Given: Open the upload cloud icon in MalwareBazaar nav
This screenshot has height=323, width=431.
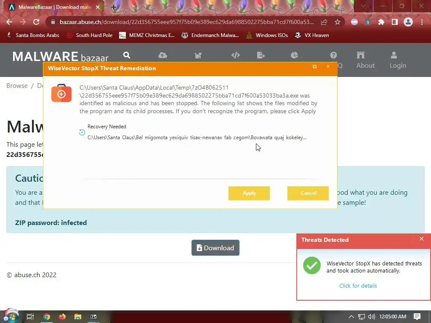Looking at the screenshot, I should tap(163, 55).
